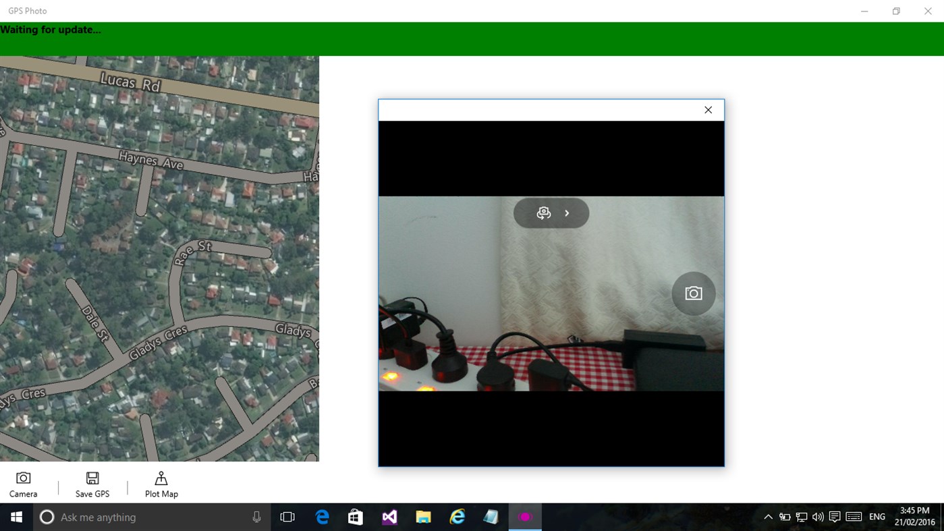Open Task View from the taskbar
The image size is (944, 531).
[x=287, y=517]
